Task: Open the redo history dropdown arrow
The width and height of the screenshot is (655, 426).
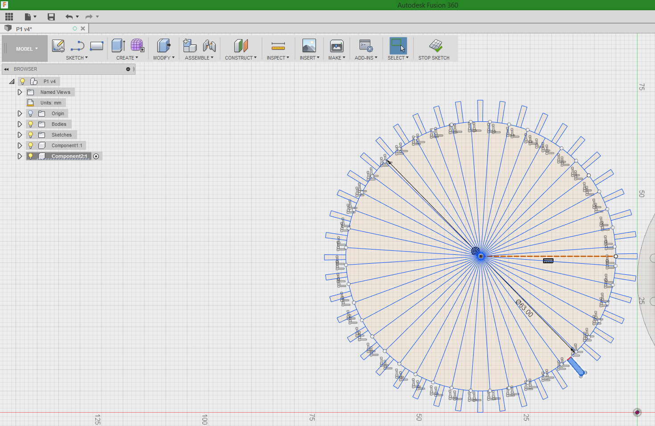Action: pos(98,17)
